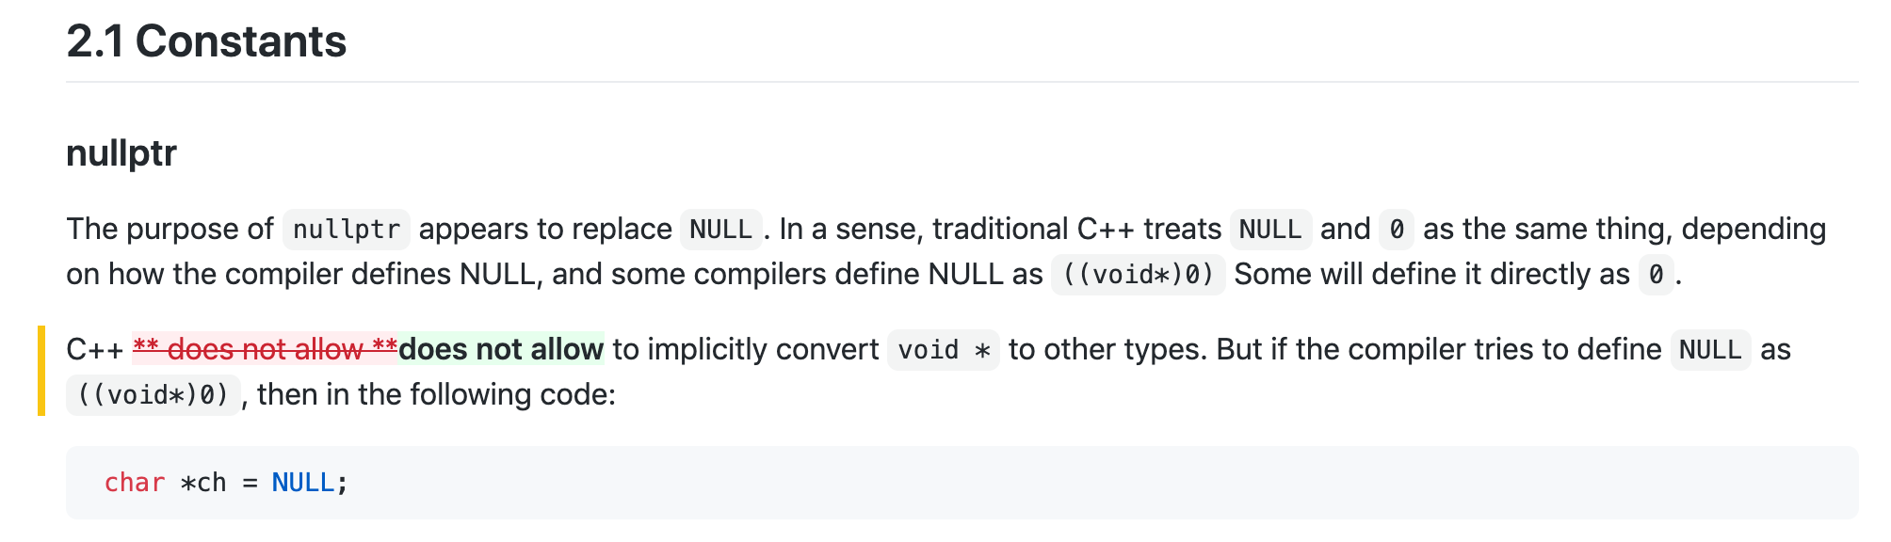
Task: Click '*ch' in the code block
Action: pos(203,483)
